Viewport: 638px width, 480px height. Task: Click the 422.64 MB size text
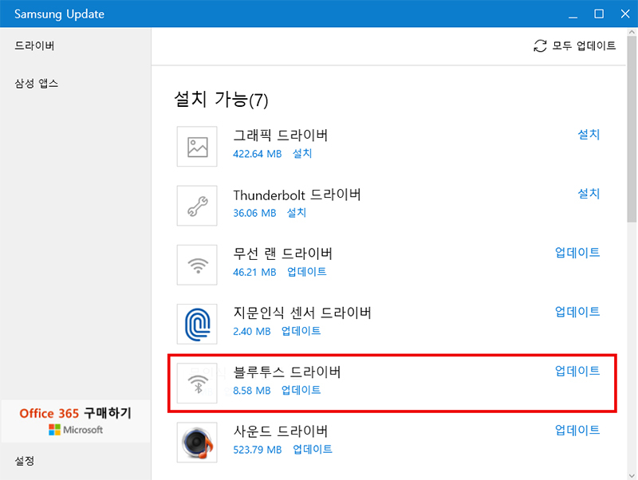[257, 154]
